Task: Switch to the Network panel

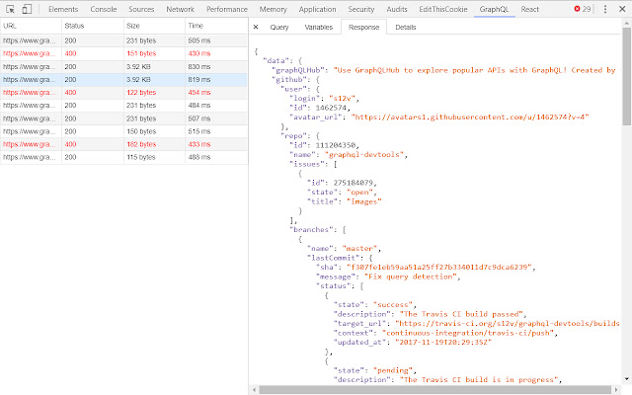Action: click(180, 9)
